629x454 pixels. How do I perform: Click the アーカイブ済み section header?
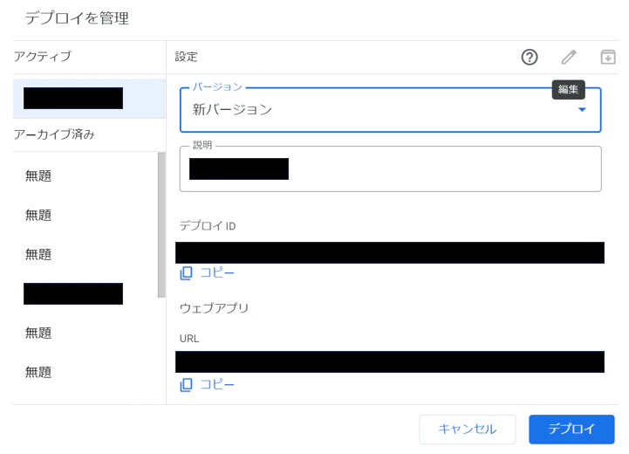click(x=54, y=134)
